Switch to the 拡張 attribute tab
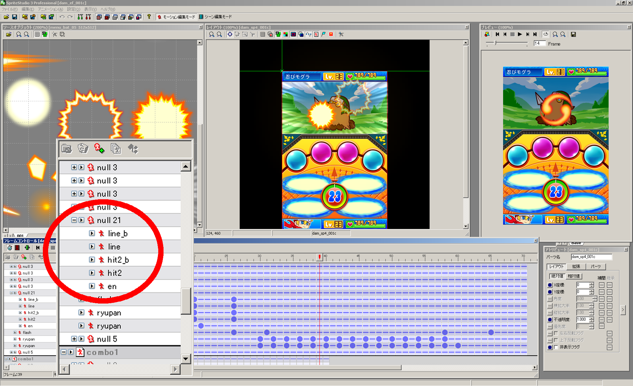The image size is (633, 386). [576, 267]
